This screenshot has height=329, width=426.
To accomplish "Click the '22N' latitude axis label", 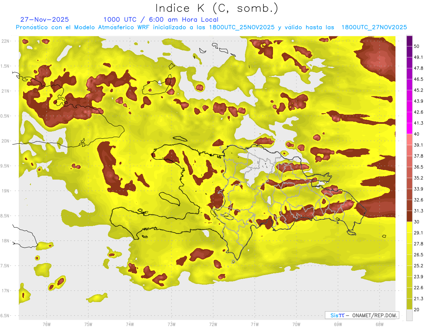I will pyautogui.click(x=6, y=41).
